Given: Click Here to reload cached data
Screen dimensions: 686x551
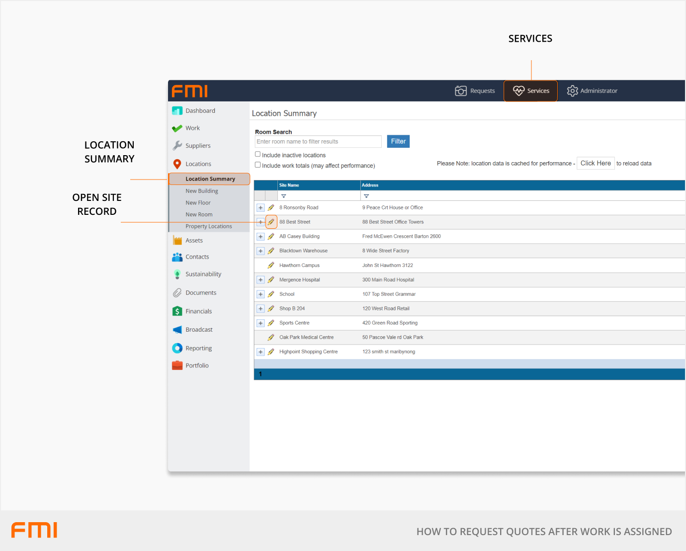Looking at the screenshot, I should tap(596, 163).
